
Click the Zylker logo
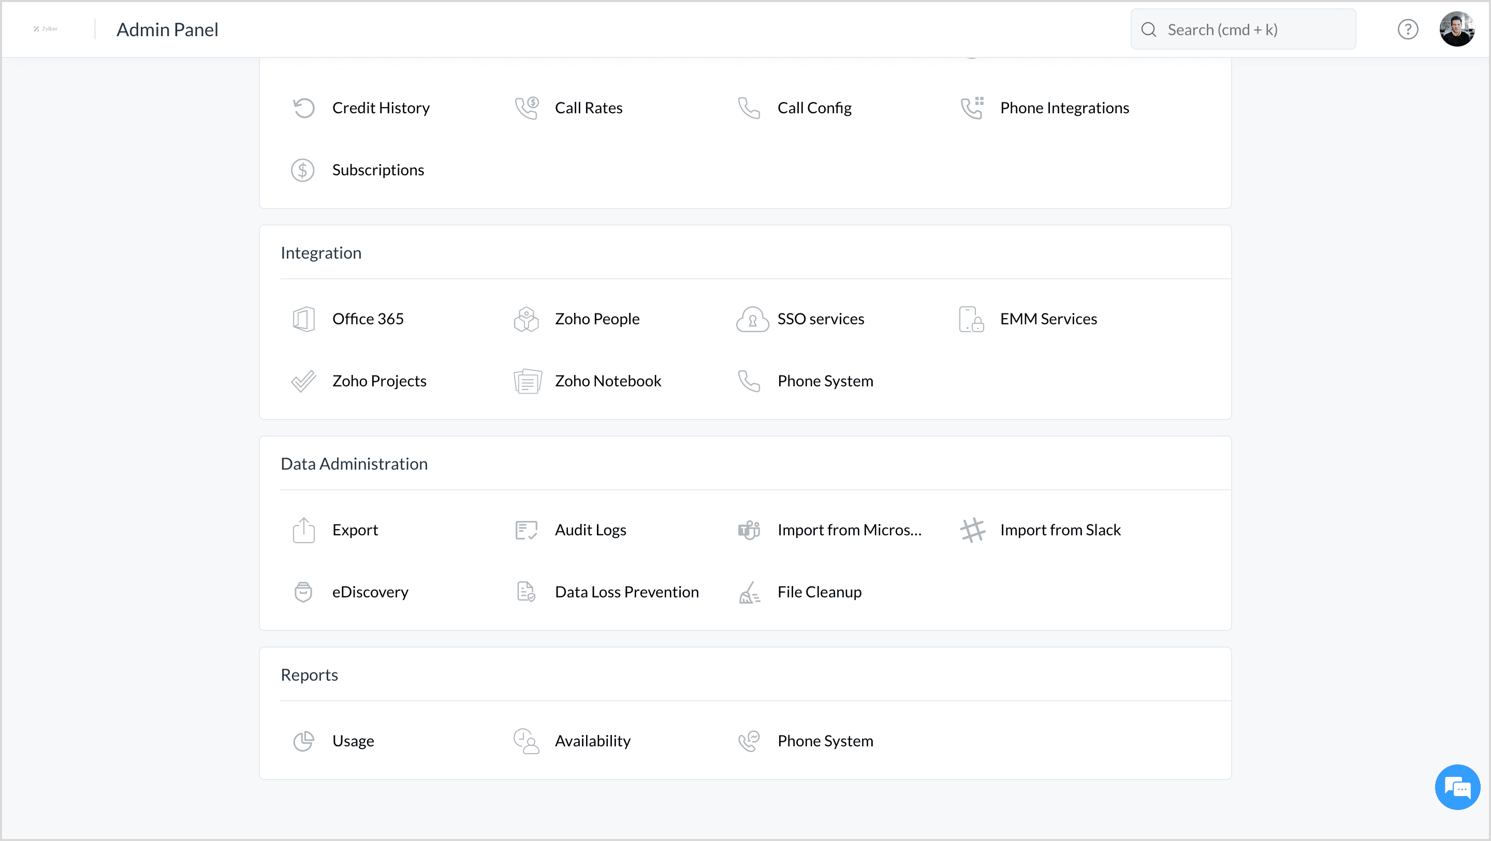tap(45, 29)
